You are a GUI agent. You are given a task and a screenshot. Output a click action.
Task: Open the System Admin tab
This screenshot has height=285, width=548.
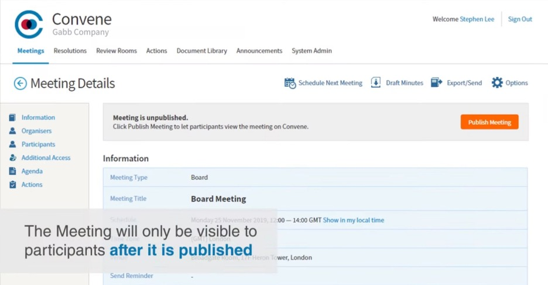pyautogui.click(x=311, y=51)
